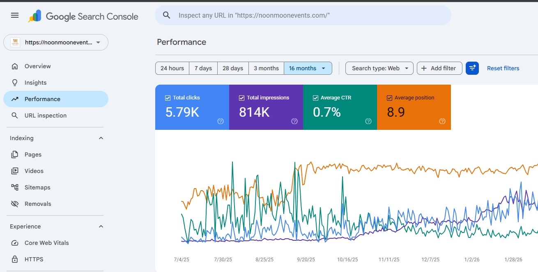Open the Pages indexing report
538x272 pixels.
pos(56,154)
